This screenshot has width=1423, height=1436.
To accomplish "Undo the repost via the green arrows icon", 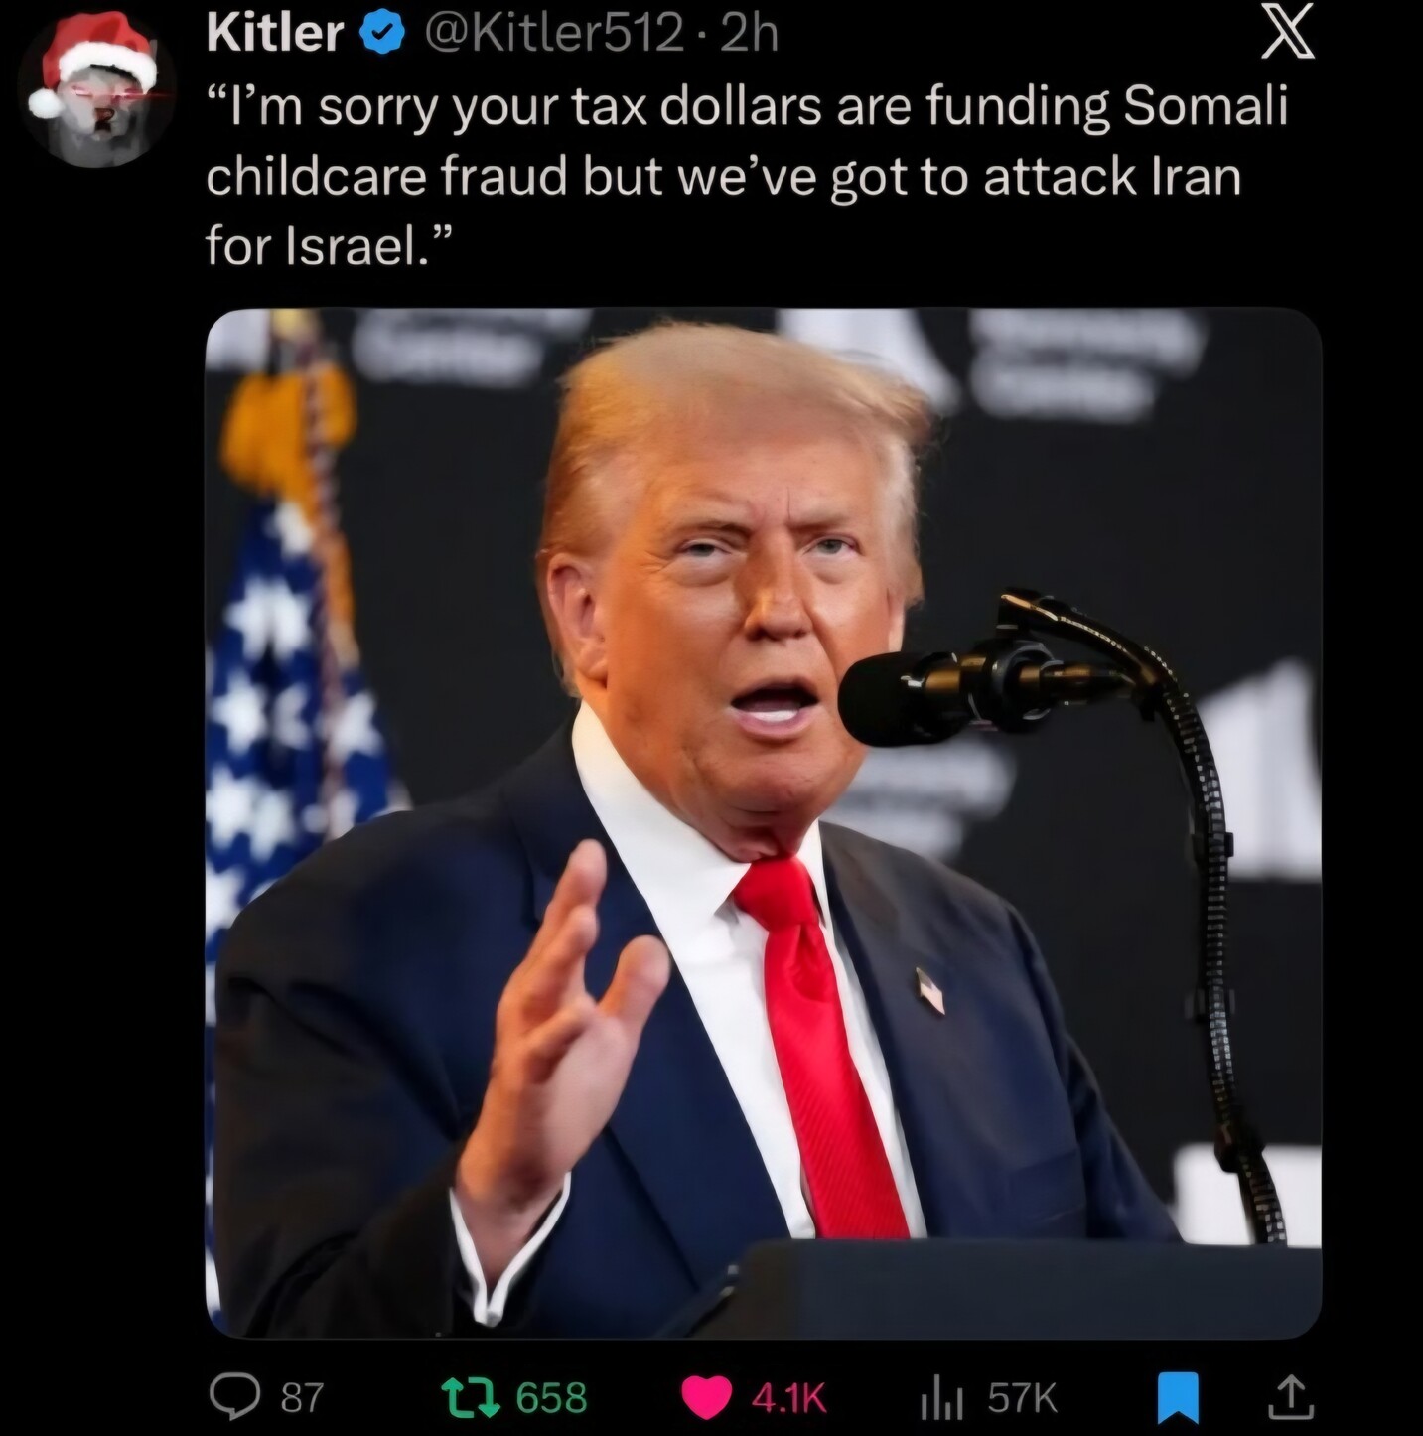I will 473,1398.
